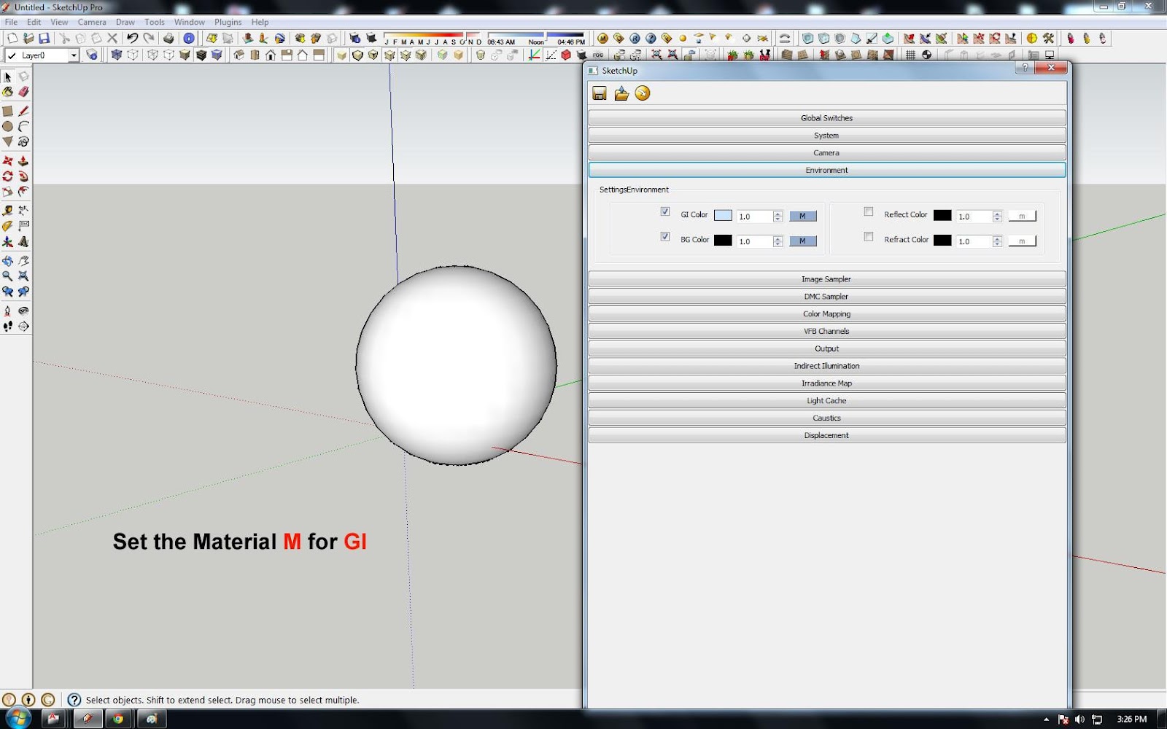Activate the Eraser tool
Image resolution: width=1167 pixels, height=729 pixels.
(24, 91)
